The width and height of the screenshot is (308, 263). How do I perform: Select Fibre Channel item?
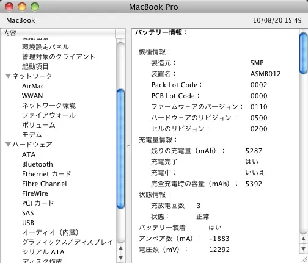[x=45, y=184]
